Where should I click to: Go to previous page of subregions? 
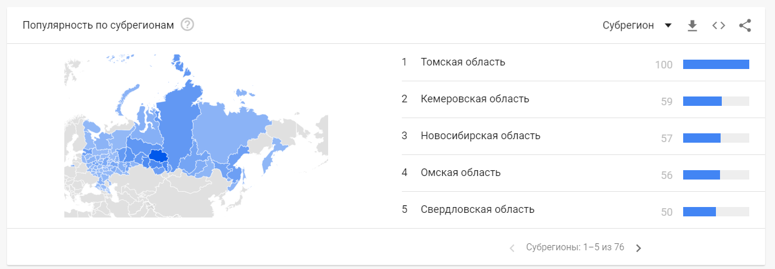click(512, 248)
